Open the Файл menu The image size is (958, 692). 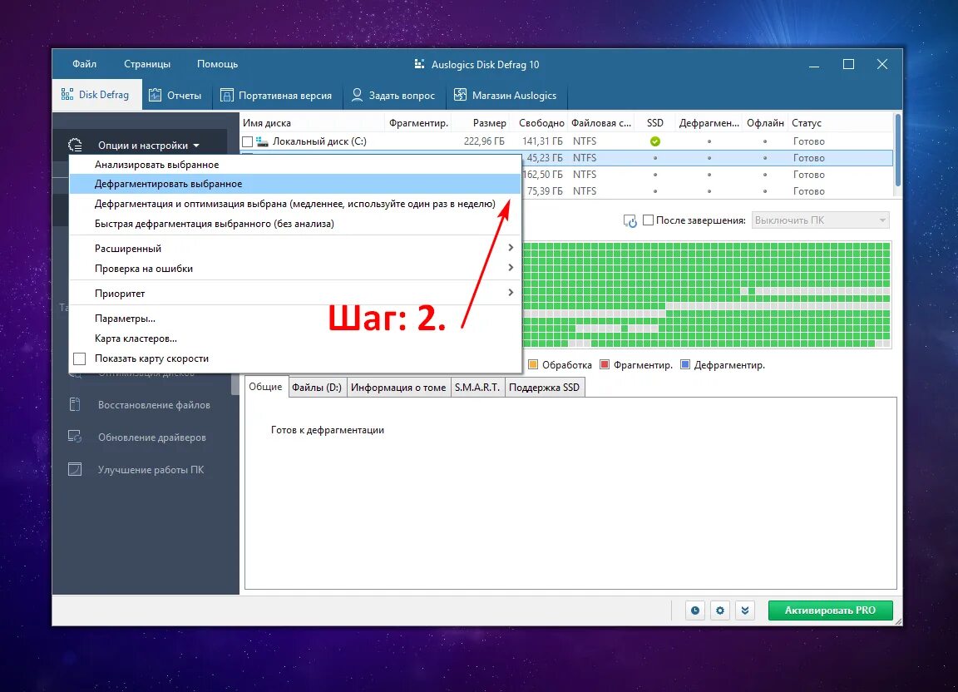pyautogui.click(x=84, y=64)
